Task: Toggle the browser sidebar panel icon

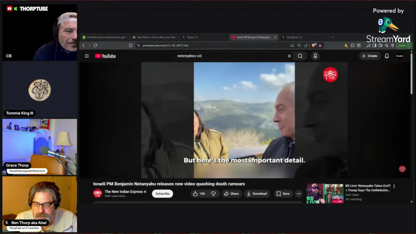Action: tap(374, 45)
